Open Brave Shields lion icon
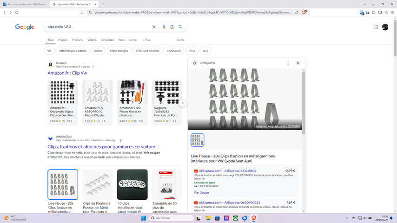Image resolution: width=397 pixels, height=223 pixels. [x=304, y=12]
